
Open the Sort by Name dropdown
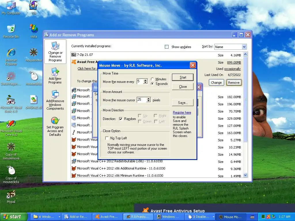point(244,47)
